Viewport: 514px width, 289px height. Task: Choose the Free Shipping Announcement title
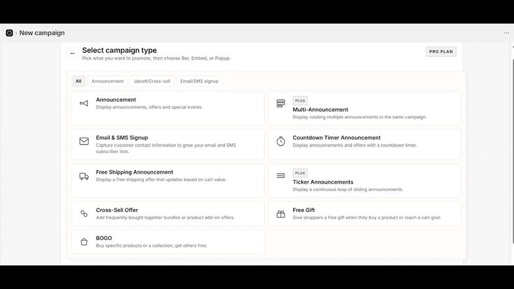point(135,172)
